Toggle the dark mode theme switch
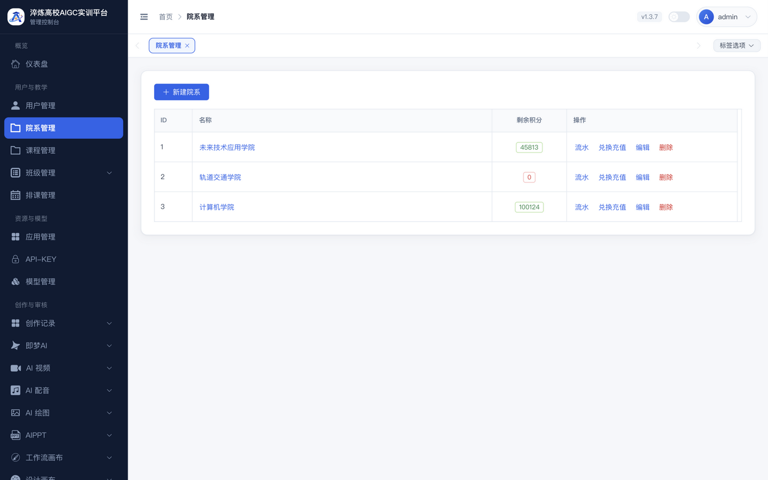768x480 pixels. click(679, 17)
